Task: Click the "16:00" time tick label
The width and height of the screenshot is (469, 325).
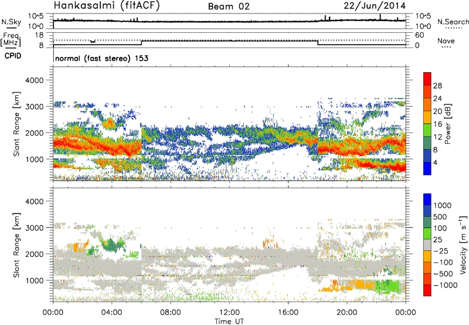Action: (288, 313)
